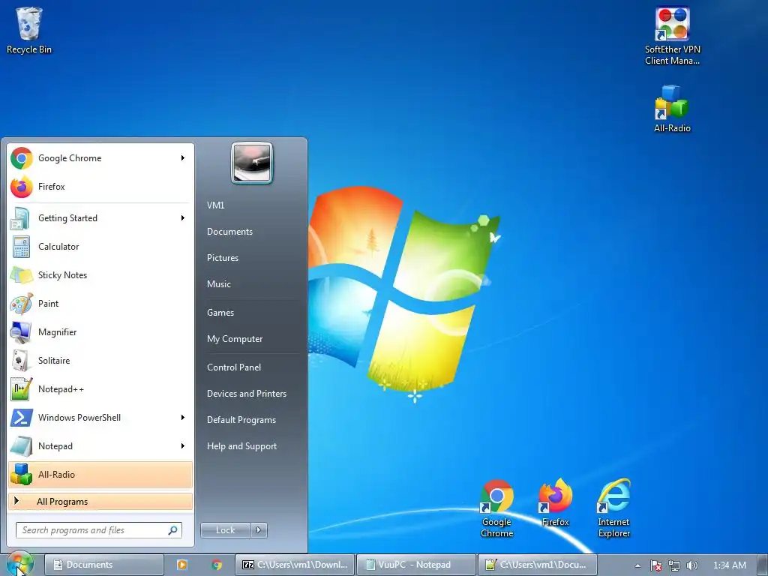Click the 1:34 AM taskbar clock
This screenshot has height=576, width=768.
pyautogui.click(x=730, y=565)
